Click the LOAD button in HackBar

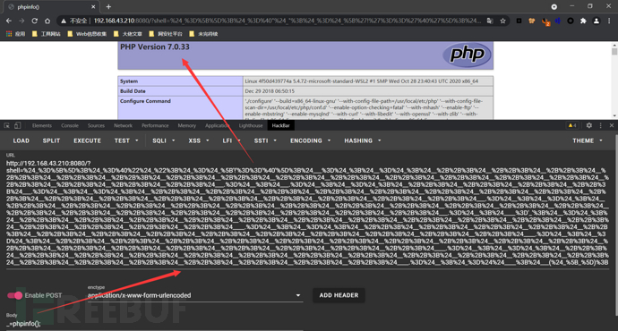coord(21,140)
